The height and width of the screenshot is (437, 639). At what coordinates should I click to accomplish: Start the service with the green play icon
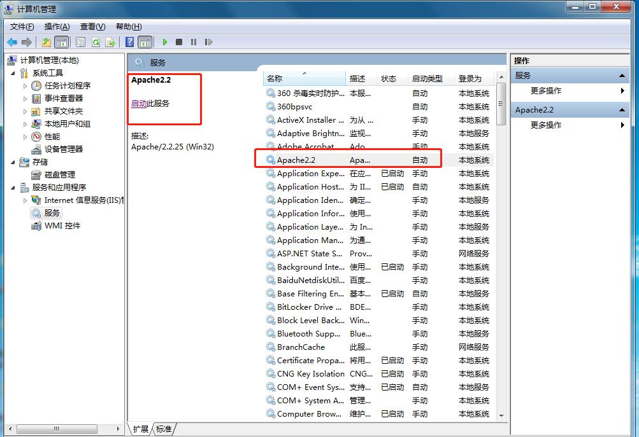click(165, 42)
